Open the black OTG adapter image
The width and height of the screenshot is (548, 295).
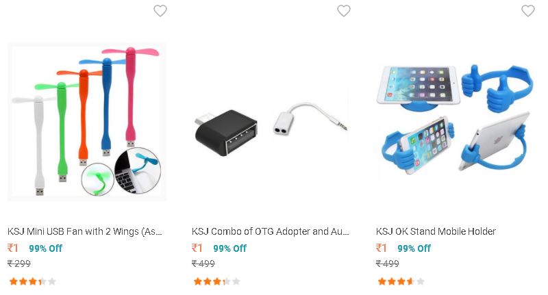tap(227, 133)
